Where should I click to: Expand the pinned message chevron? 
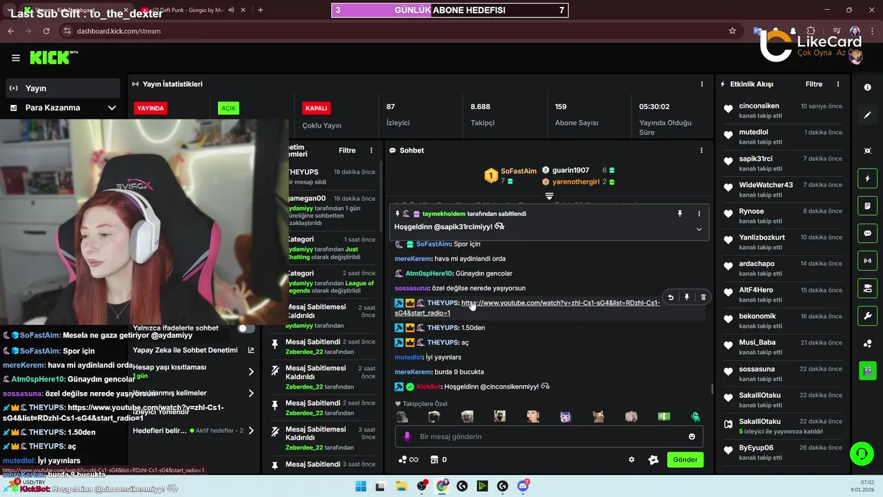click(x=699, y=229)
